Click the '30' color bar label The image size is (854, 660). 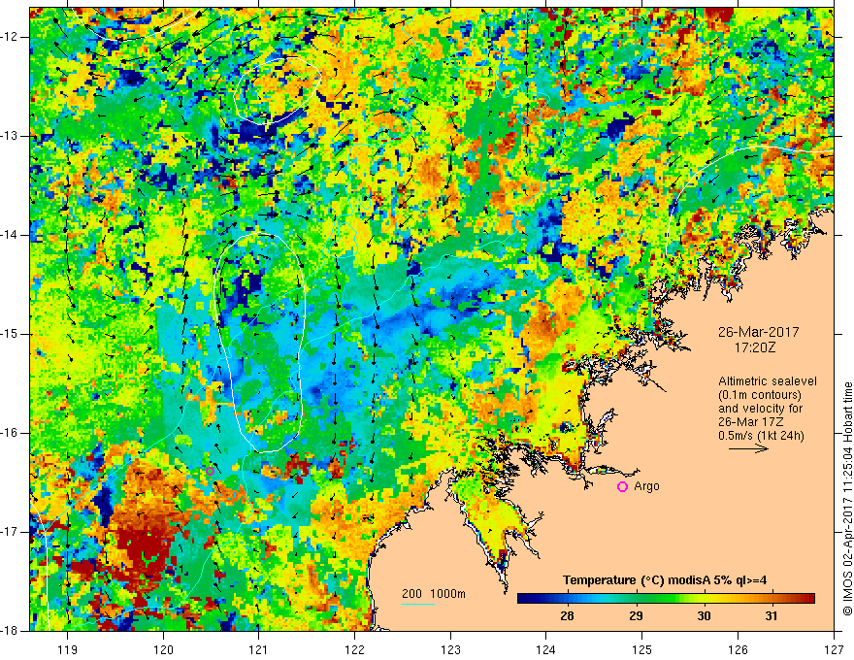click(704, 616)
